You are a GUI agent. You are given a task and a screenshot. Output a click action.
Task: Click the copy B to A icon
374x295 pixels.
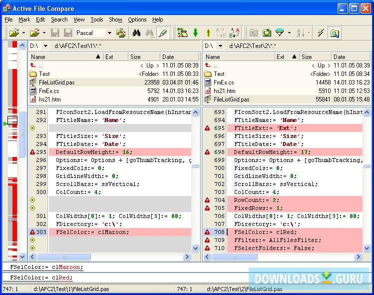[234, 32]
